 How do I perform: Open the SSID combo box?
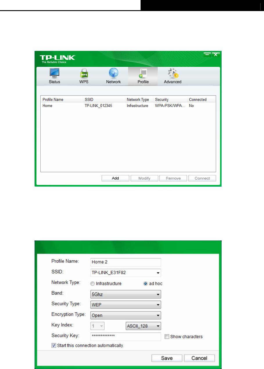click(x=125, y=273)
